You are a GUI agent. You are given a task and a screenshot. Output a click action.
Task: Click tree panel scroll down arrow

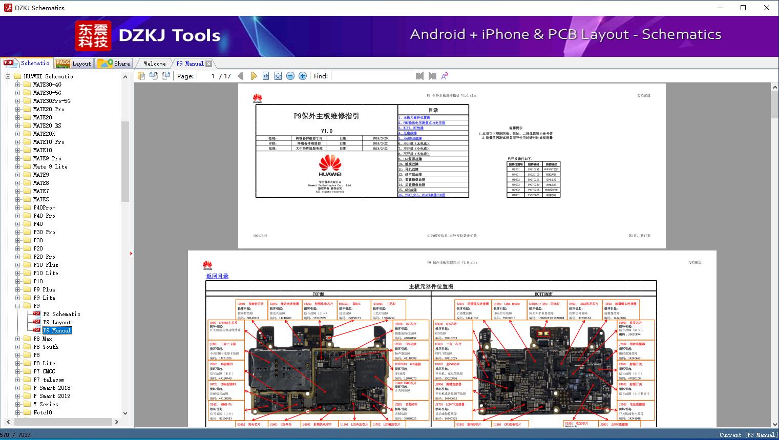(125, 413)
